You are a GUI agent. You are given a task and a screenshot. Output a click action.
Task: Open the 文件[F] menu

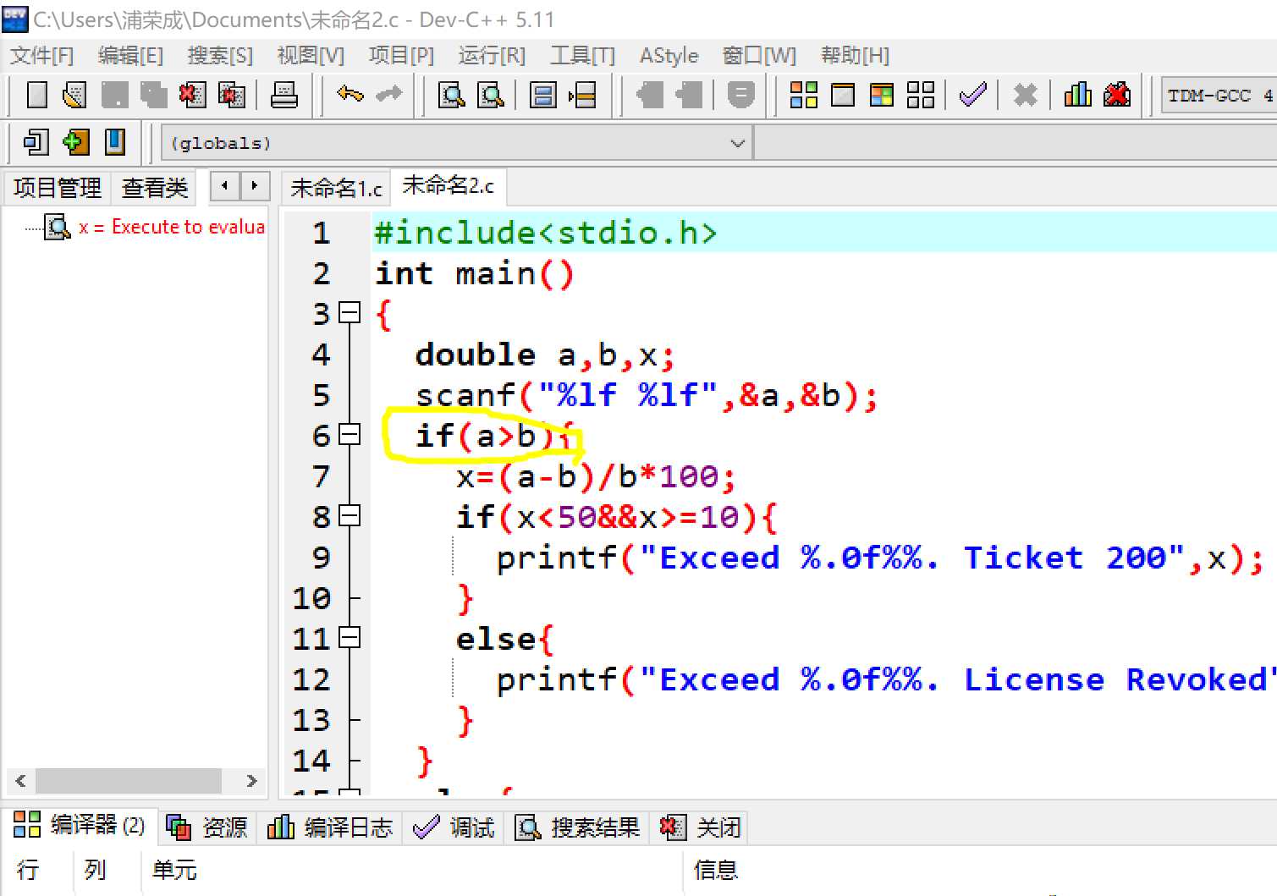[42, 56]
